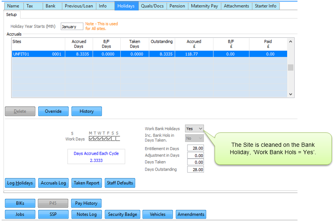The width and height of the screenshot is (334, 221).
Task: Open the Work Bank Holidays dropdown
Action: coord(194,129)
